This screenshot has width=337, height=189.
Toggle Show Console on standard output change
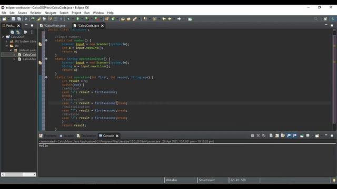coord(289,135)
